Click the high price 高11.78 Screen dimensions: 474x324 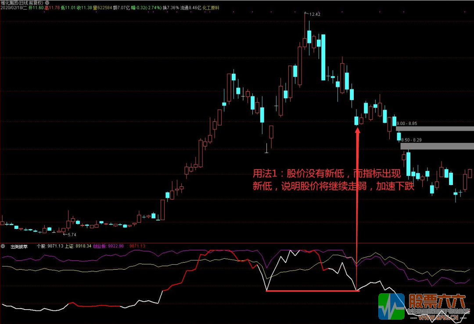click(52, 8)
